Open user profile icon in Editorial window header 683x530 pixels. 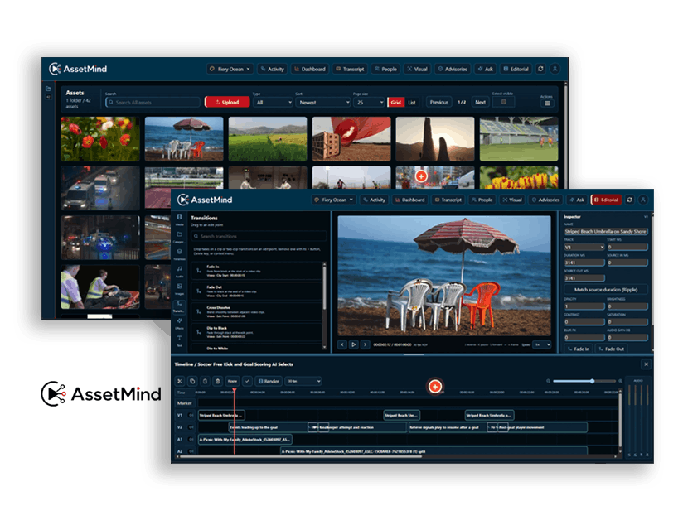pos(643,200)
